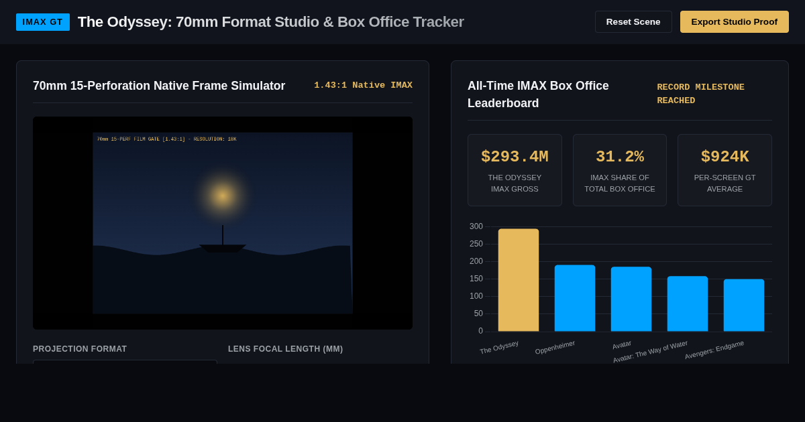The height and width of the screenshot is (422, 805).
Task: Click the Avatar: The Way of Water bar
Action: pos(688,304)
